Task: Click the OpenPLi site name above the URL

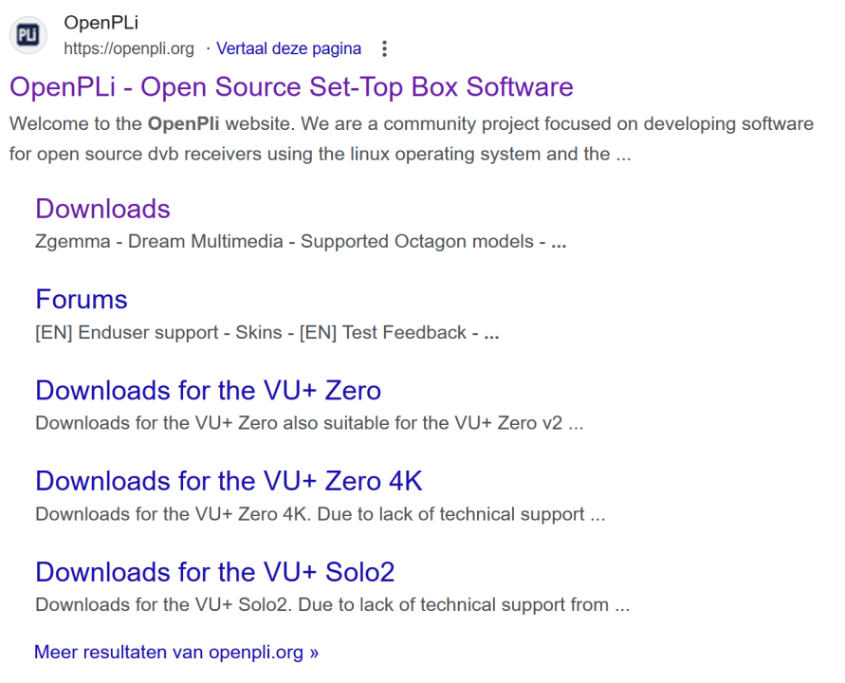Action: (101, 23)
